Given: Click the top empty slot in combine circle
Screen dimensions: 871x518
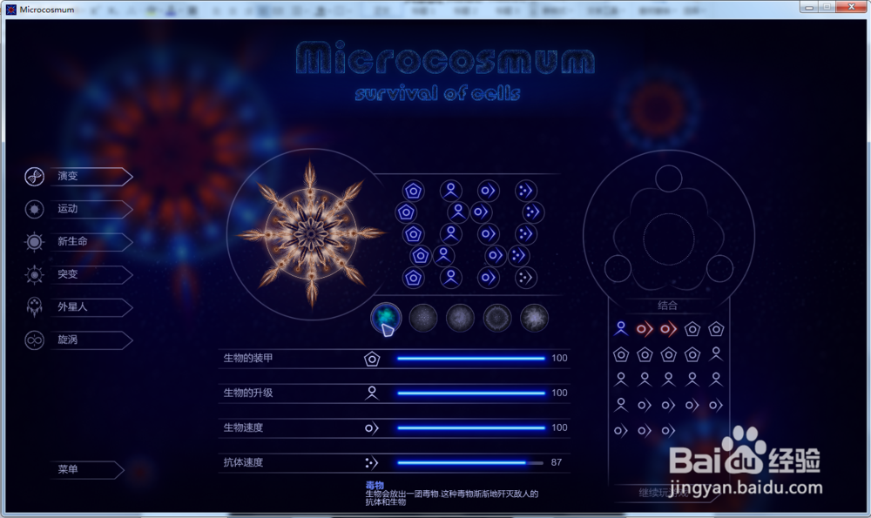Looking at the screenshot, I should [668, 178].
